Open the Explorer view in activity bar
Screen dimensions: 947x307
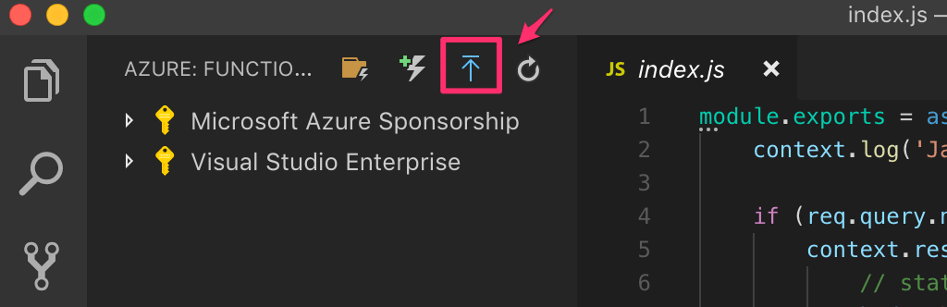coord(41,80)
